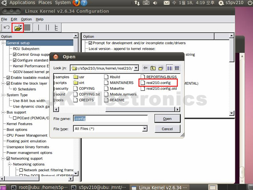
Task: Select the real210.config file
Action: coord(156,83)
